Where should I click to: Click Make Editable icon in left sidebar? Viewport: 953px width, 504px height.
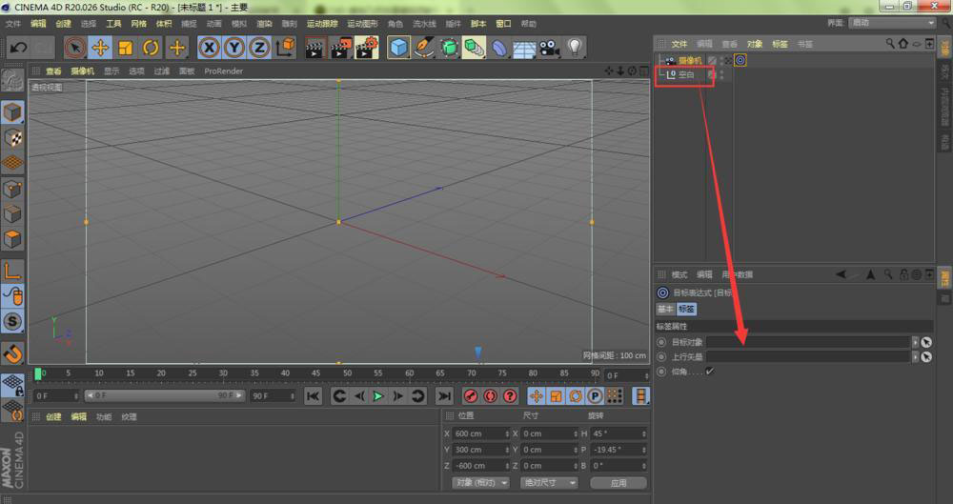point(12,80)
